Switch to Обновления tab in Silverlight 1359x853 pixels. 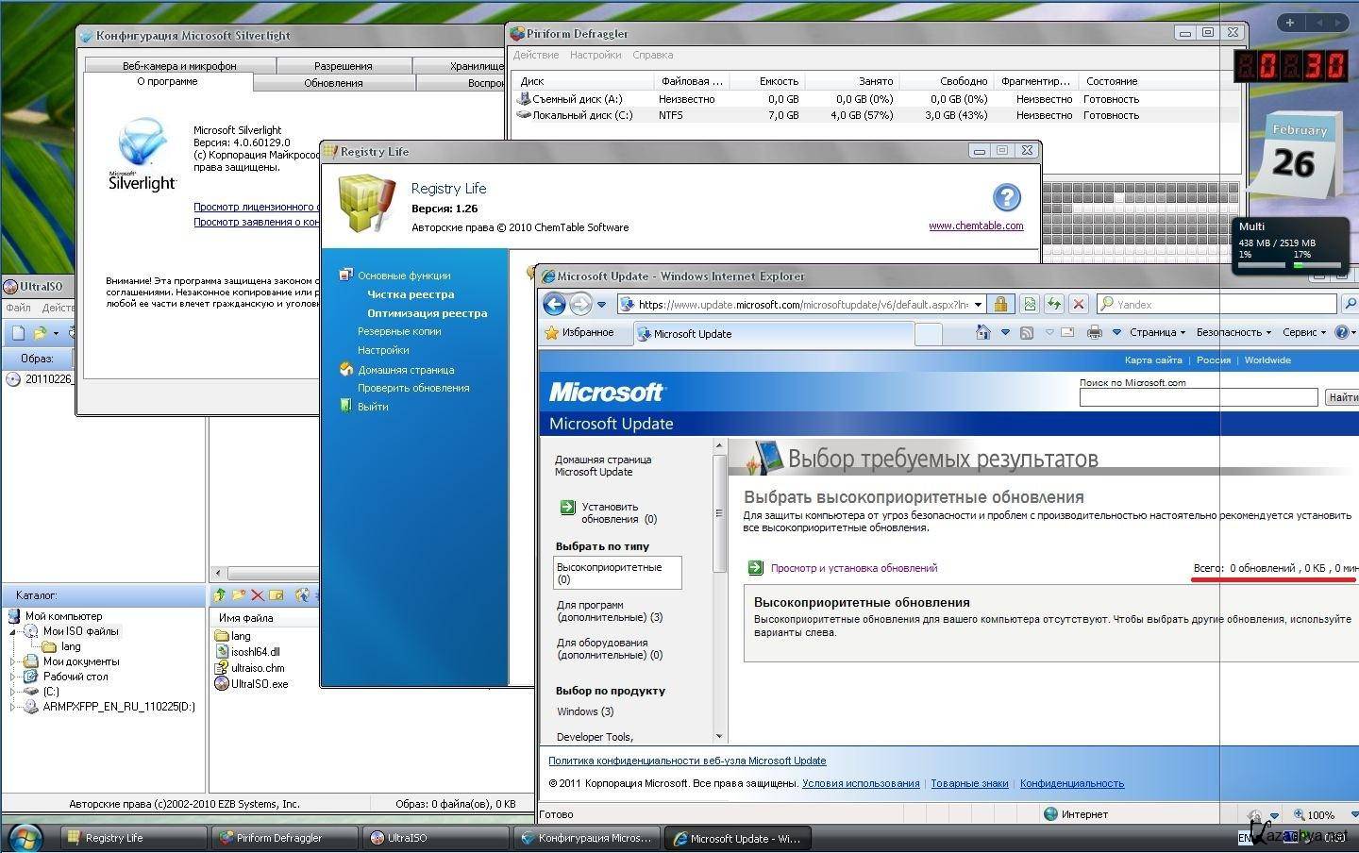(x=333, y=83)
